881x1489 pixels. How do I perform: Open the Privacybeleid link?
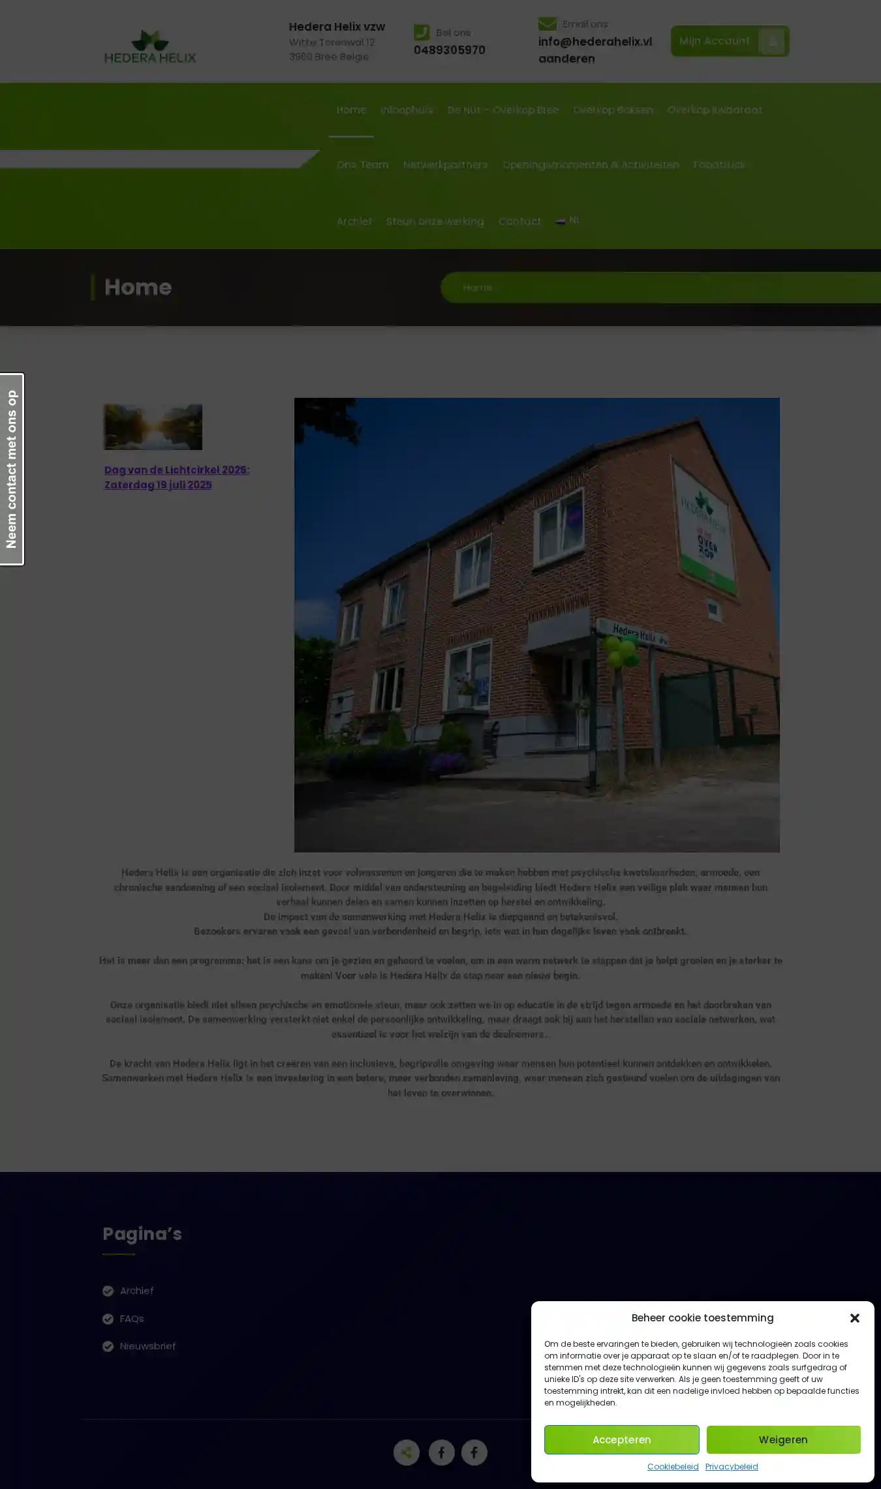[x=731, y=1467]
